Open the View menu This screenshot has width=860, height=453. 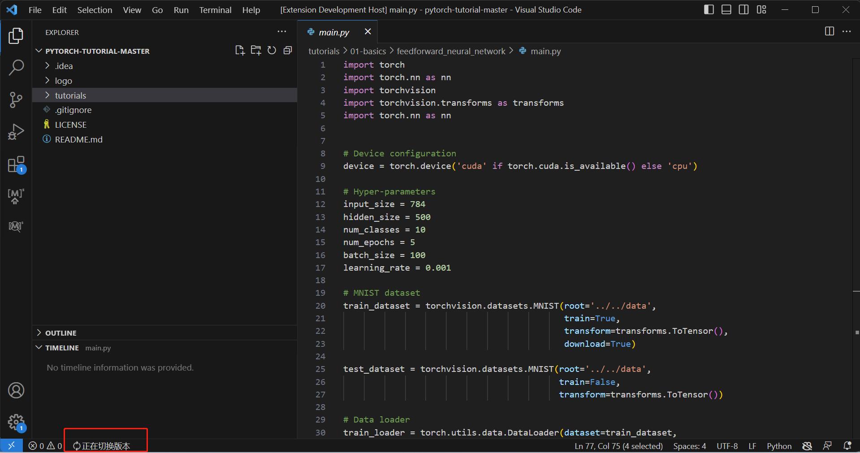tap(132, 10)
